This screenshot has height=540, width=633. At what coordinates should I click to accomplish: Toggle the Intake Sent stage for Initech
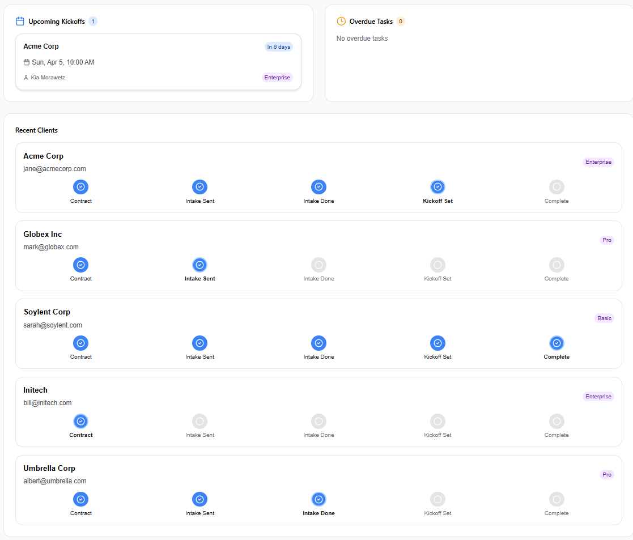[x=199, y=421]
